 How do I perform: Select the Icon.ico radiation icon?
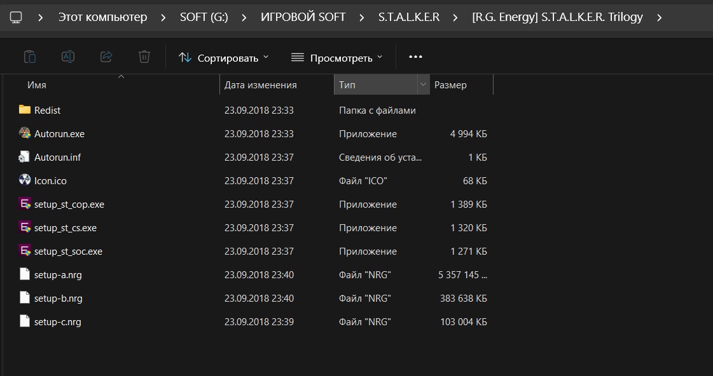click(25, 180)
